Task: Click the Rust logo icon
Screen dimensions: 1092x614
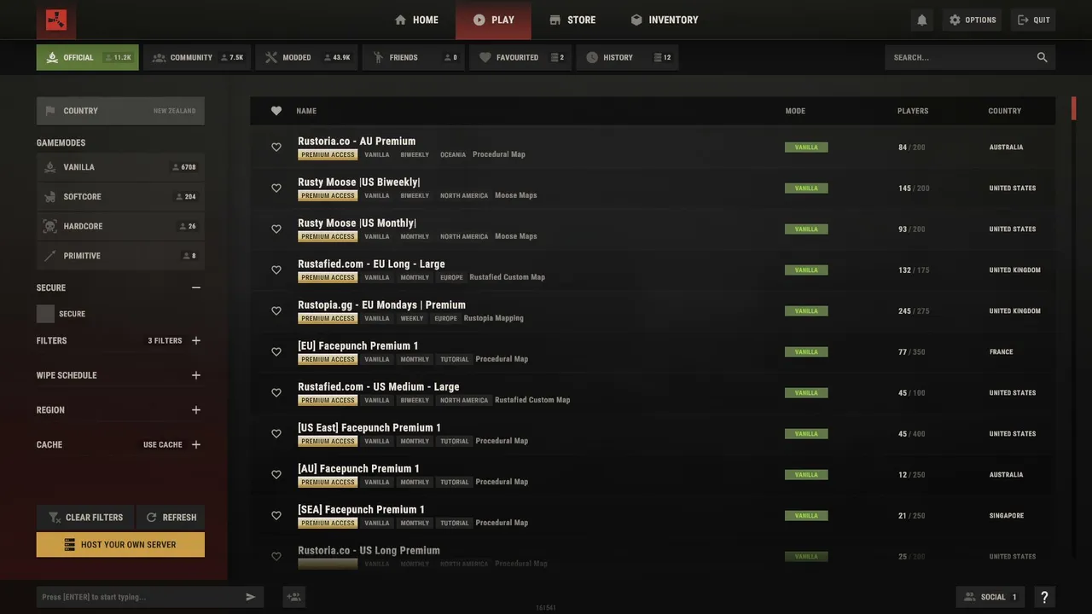Action: pyautogui.click(x=56, y=20)
